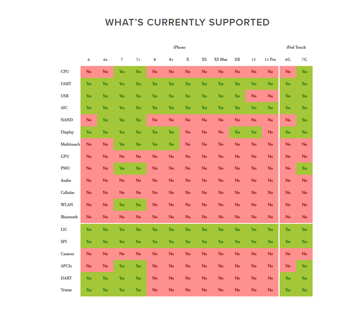Click the iPhone group header
The width and height of the screenshot is (346, 309).
click(x=179, y=47)
